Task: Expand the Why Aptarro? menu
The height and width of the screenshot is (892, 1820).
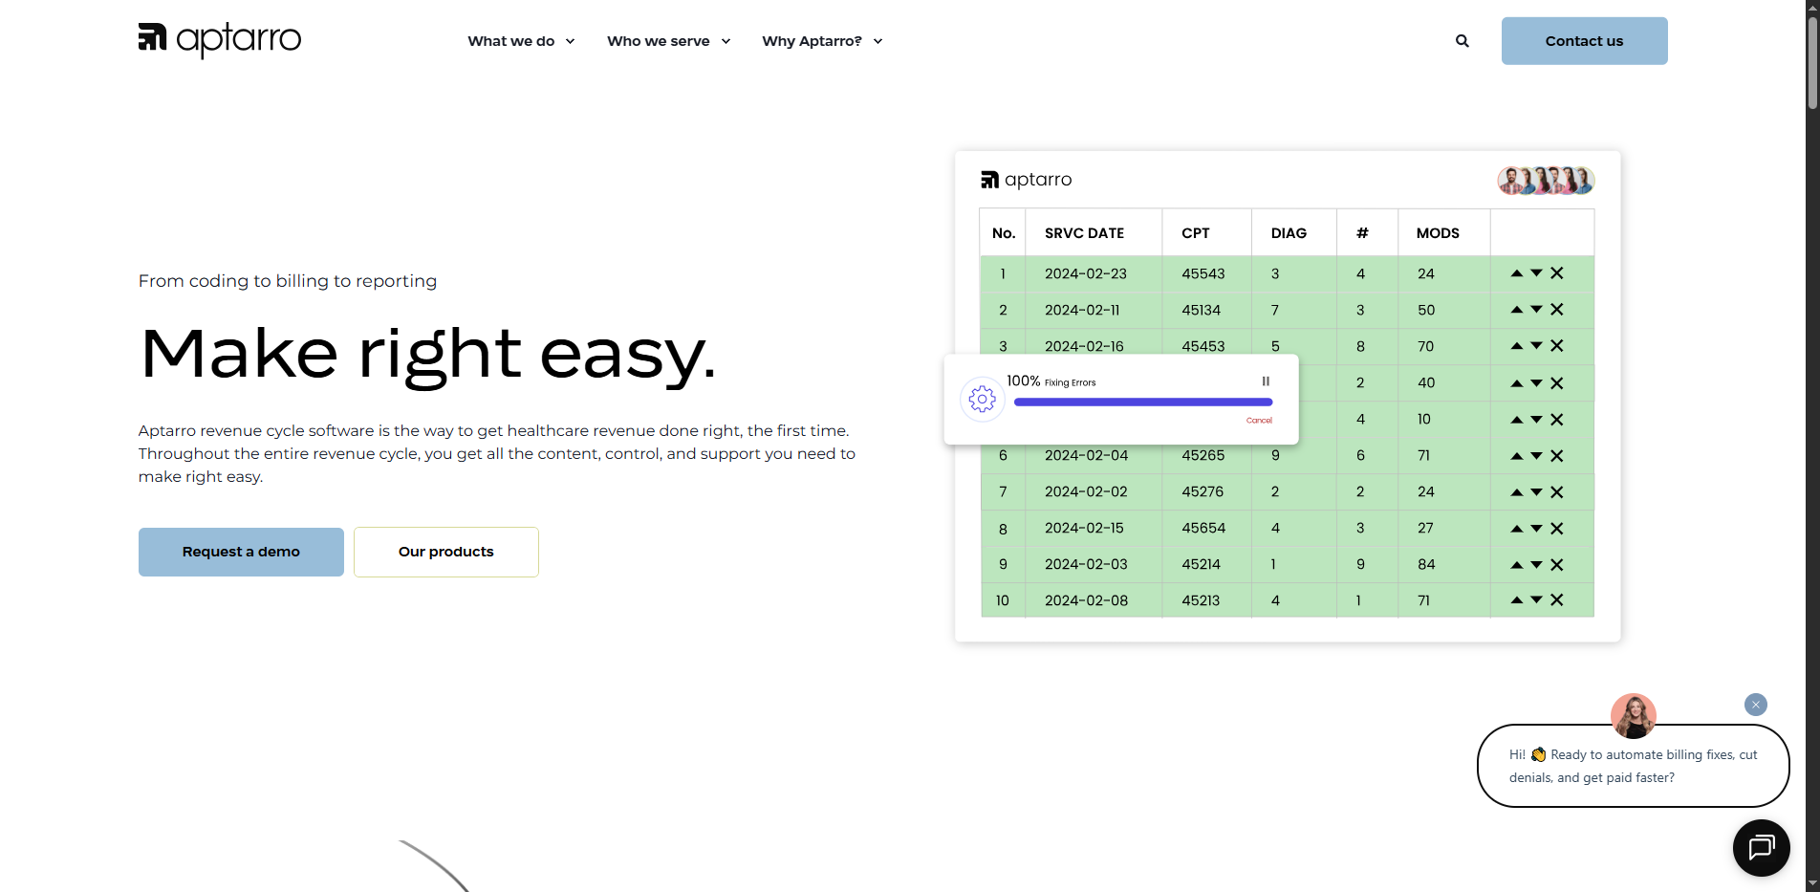Action: (822, 41)
